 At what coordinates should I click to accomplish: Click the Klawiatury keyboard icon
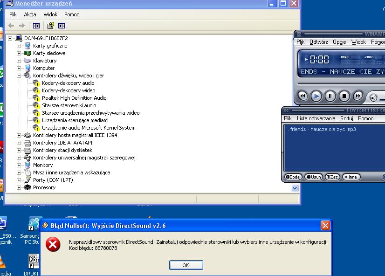click(x=27, y=61)
